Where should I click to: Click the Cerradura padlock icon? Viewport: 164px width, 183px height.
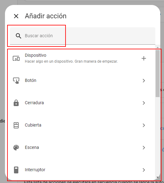click(x=16, y=103)
